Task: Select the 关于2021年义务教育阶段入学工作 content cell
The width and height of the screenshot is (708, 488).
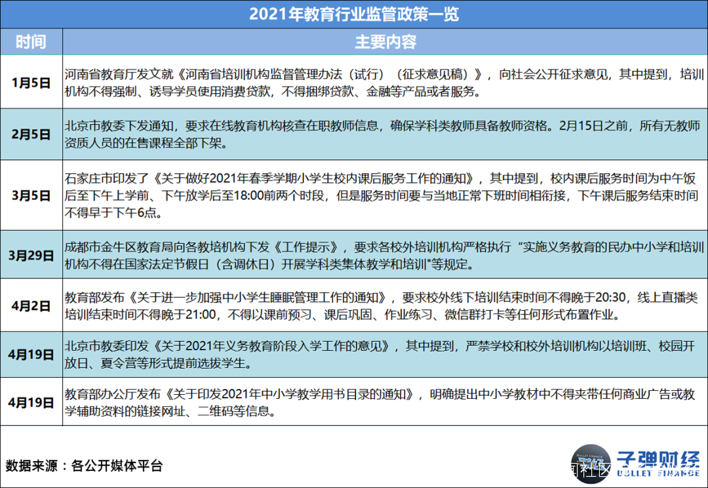Action: (x=385, y=355)
